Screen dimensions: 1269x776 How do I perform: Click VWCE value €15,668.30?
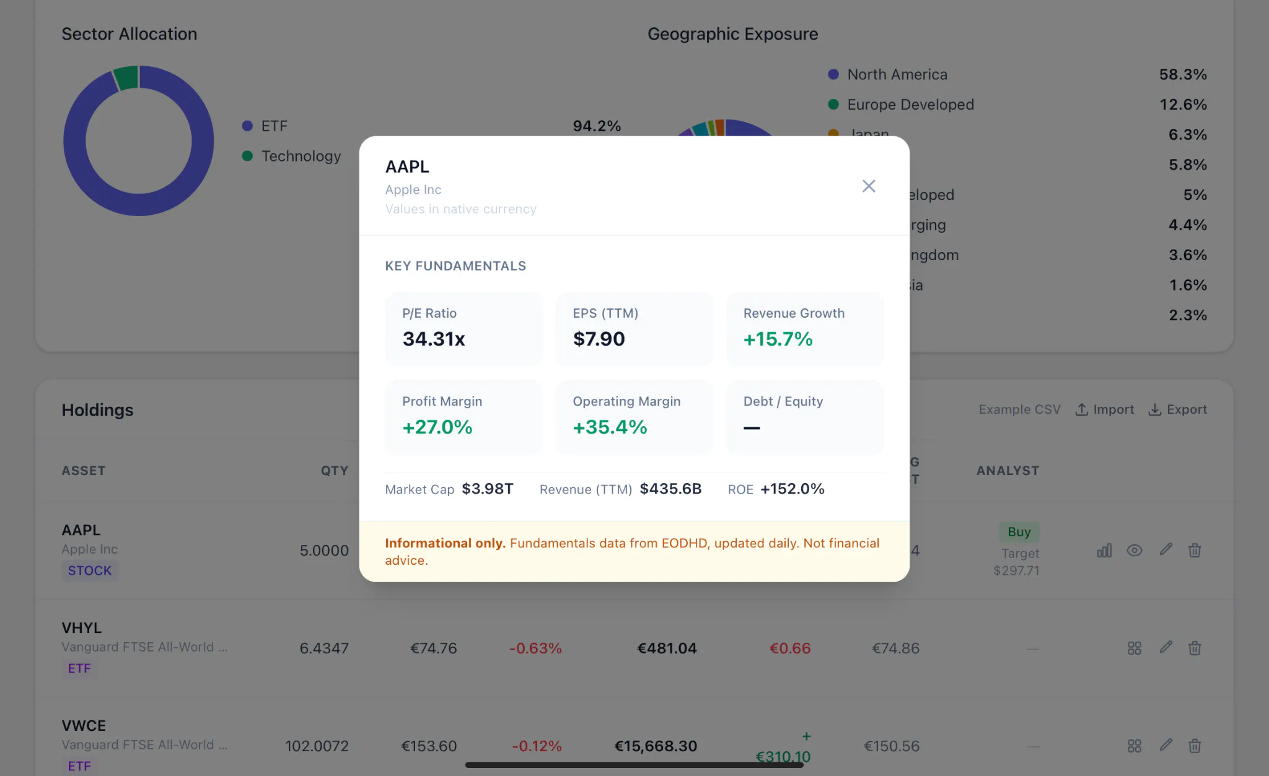(656, 746)
